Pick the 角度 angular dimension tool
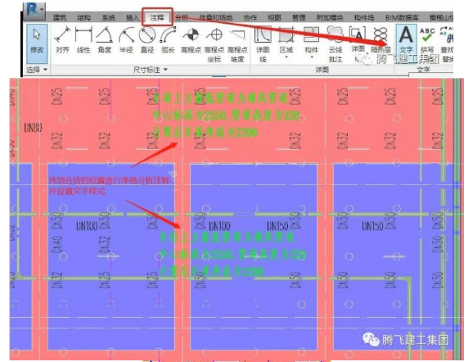The width and height of the screenshot is (473, 362). pyautogui.click(x=105, y=40)
